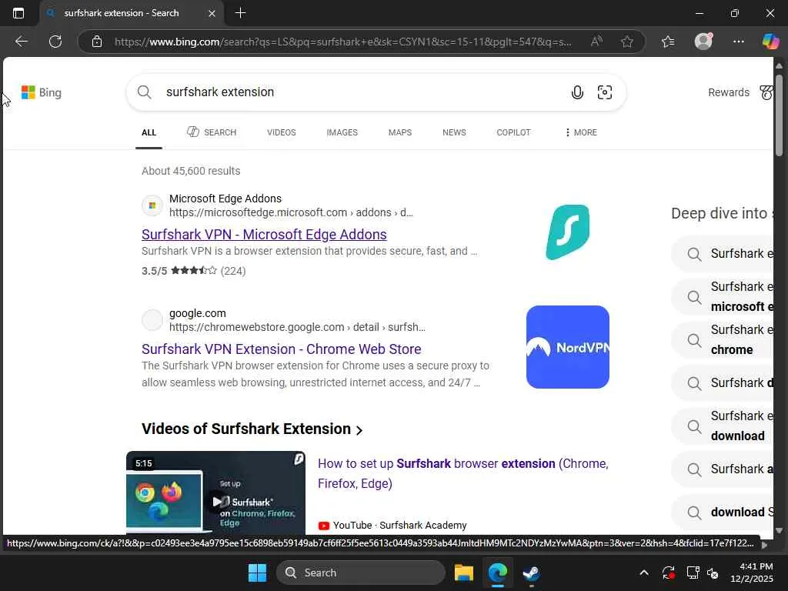Click the chromewebstore.google.com URL text
The width and height of the screenshot is (788, 591).
click(297, 327)
